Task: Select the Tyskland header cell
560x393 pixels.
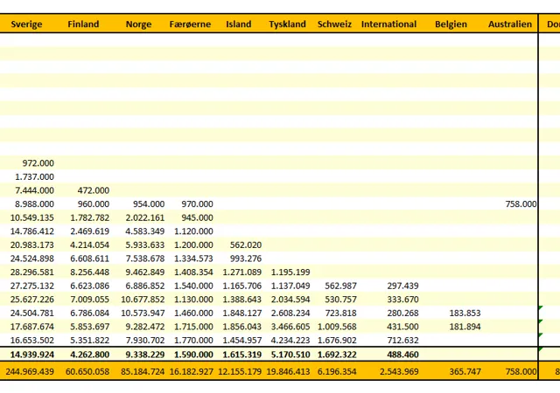Action: [x=288, y=24]
